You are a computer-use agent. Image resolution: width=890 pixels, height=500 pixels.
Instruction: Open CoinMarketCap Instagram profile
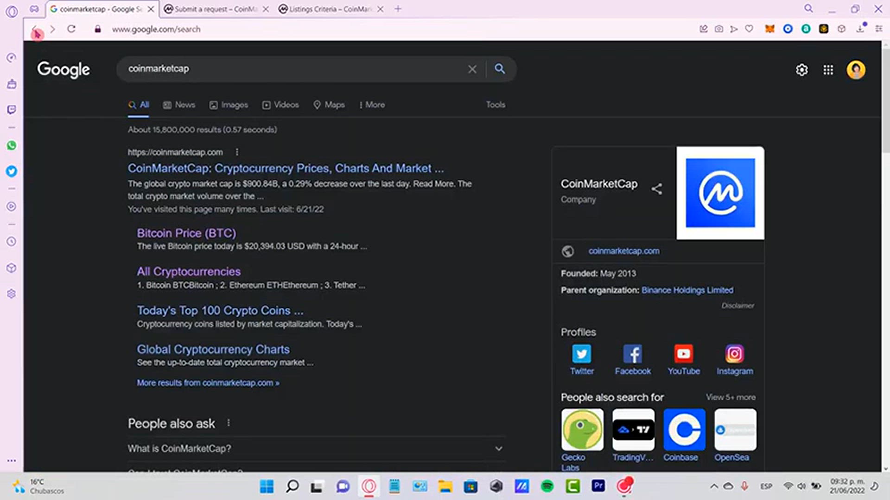click(735, 360)
